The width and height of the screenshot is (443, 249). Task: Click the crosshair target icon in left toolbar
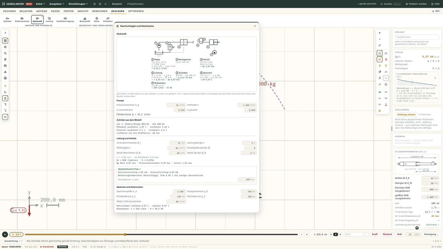coord(5,47)
